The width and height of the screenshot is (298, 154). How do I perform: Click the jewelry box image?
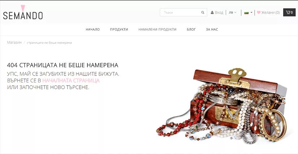click(x=221, y=106)
